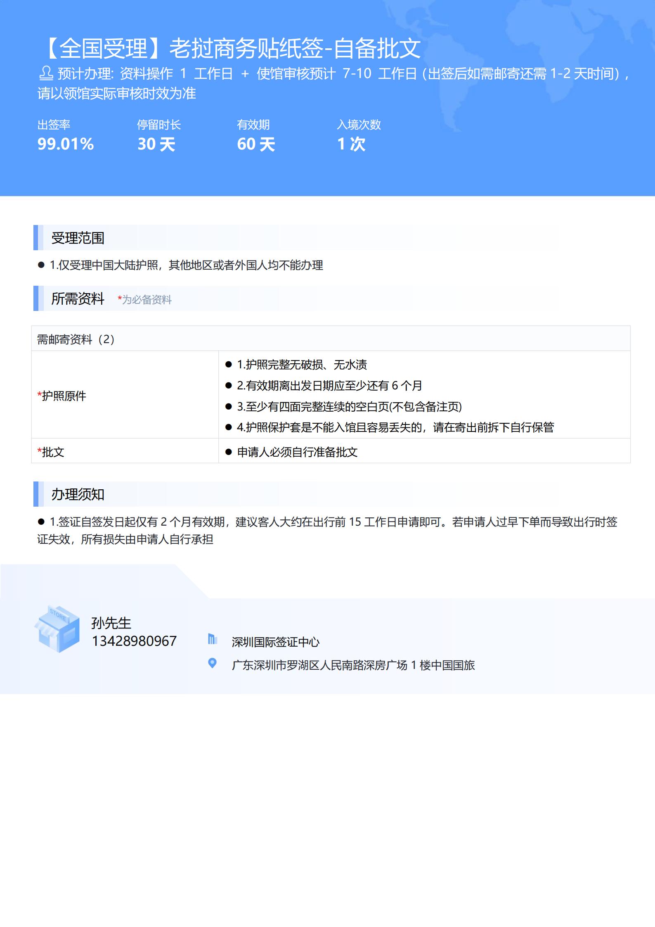Viewport: 655px width, 927px height.
Task: Click the 为必备资料 note
Action: pos(144,299)
